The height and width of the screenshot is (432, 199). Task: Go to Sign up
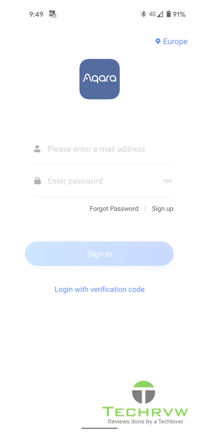pos(163,209)
